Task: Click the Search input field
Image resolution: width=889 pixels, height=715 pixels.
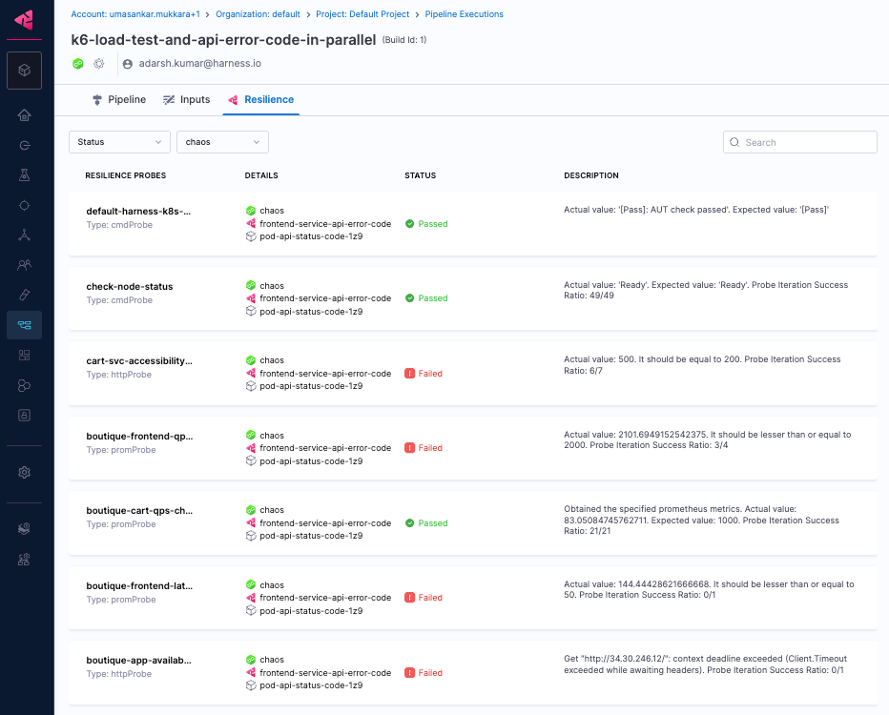Action: coord(800,142)
